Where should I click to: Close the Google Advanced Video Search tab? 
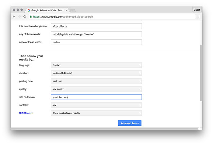66,10
